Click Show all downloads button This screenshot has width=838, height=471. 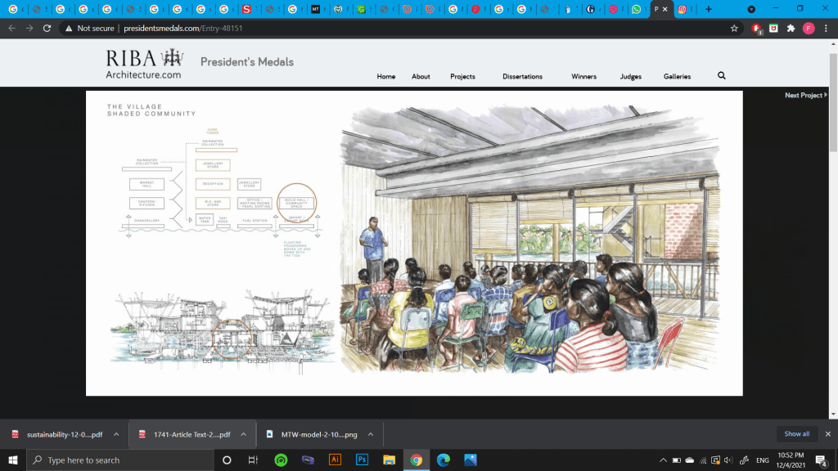(796, 434)
